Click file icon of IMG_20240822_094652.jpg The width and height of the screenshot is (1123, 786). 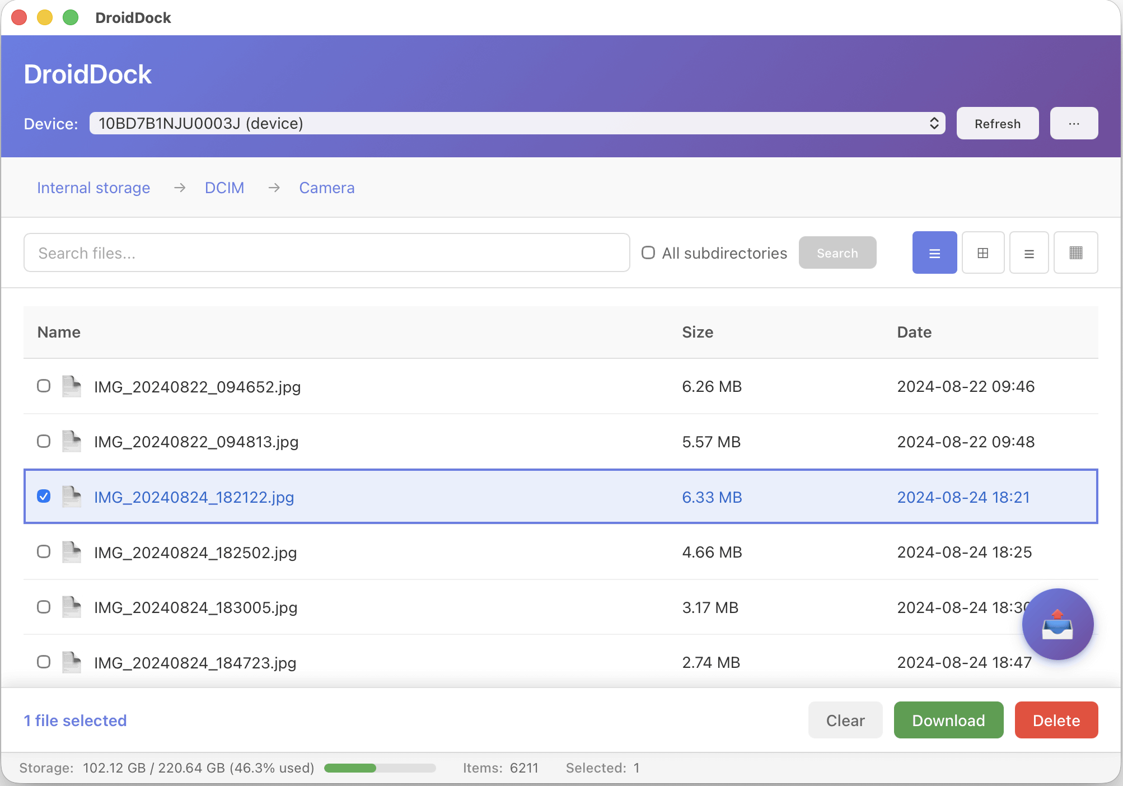tap(72, 386)
